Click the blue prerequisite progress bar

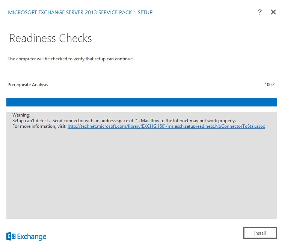point(142,102)
